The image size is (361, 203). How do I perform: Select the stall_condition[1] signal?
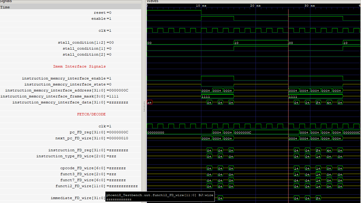point(70,48)
